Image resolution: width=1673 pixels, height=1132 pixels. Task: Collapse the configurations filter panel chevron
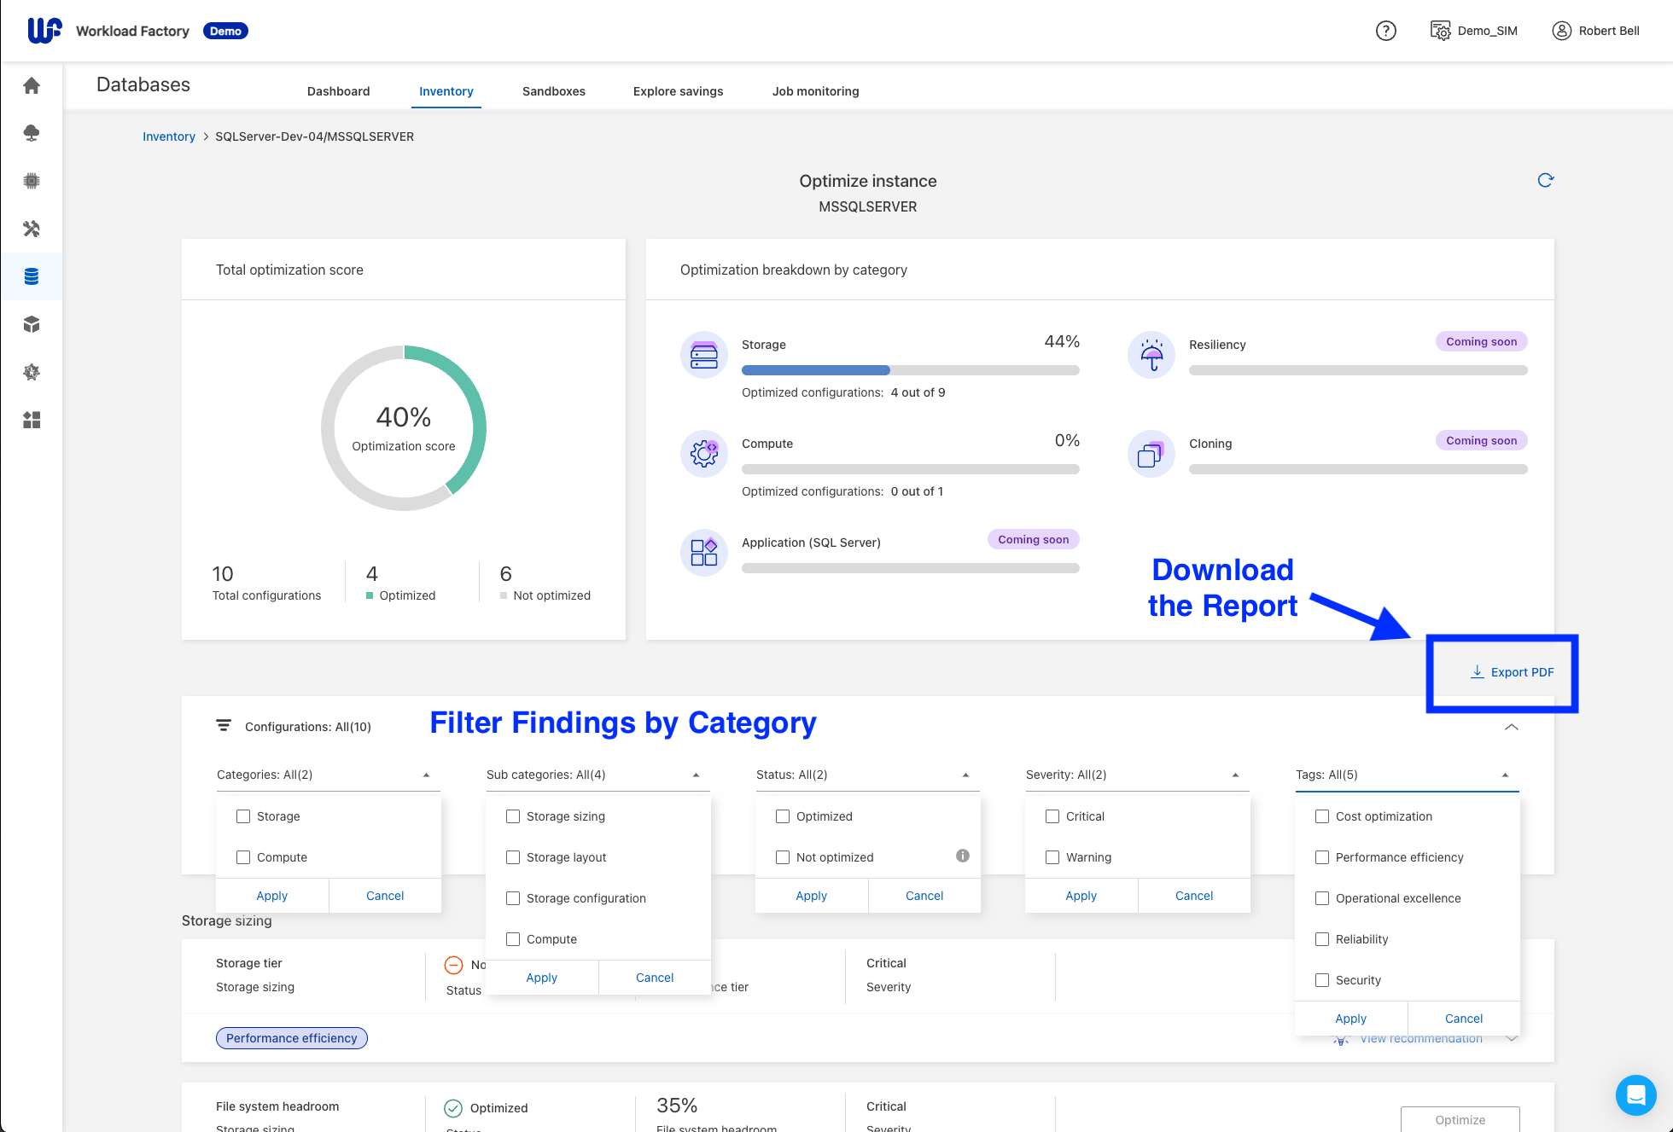[x=1511, y=727]
